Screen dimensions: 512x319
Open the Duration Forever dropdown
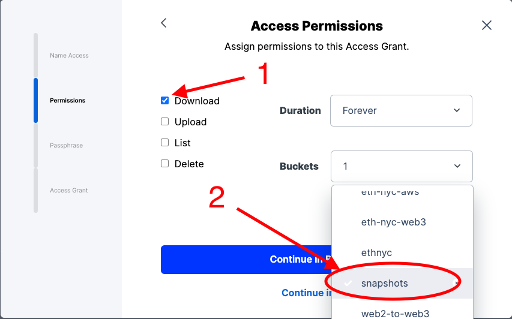click(401, 110)
